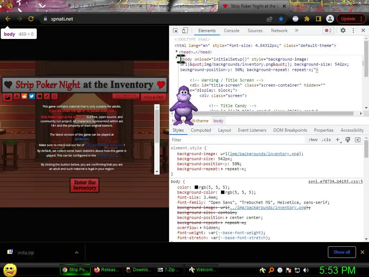
Task: Select the body breadcrumb in DevTools
Action: click(x=218, y=121)
